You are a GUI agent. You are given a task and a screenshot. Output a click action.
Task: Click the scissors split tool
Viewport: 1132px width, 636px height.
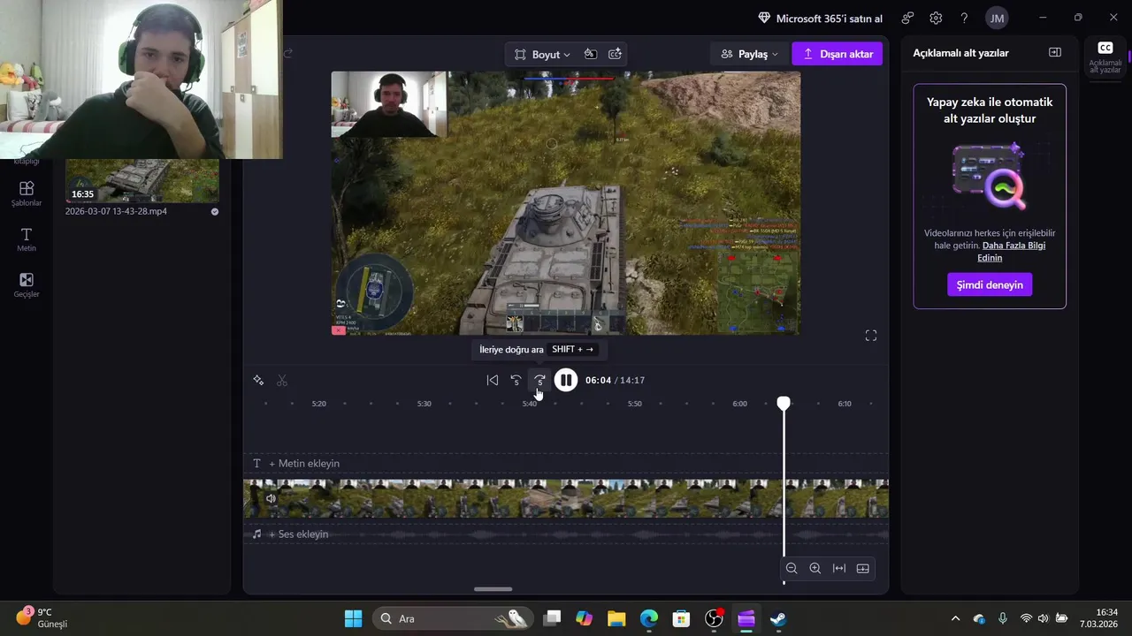pyautogui.click(x=282, y=380)
